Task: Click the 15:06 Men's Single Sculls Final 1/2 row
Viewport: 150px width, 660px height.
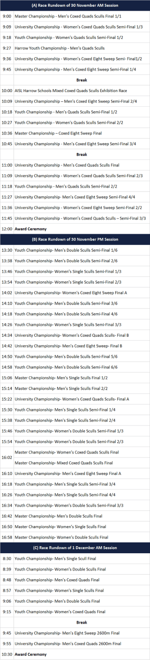Action: coord(75,378)
